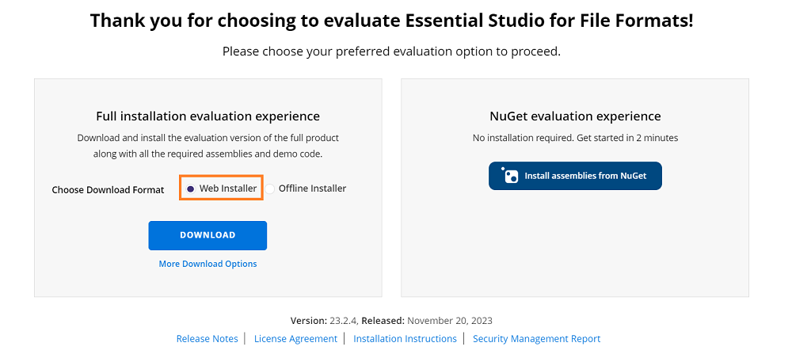
Task: Click 'Please choose your preferred evaluation option' text
Action: pyautogui.click(x=391, y=51)
